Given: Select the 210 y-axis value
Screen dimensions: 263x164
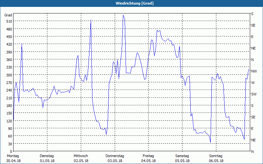Looking at the screenshot, I should (x=9, y=98).
